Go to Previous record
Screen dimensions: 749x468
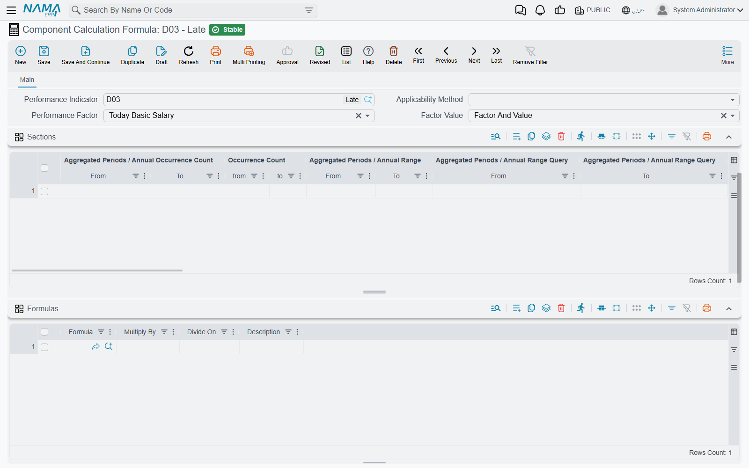pos(446,55)
